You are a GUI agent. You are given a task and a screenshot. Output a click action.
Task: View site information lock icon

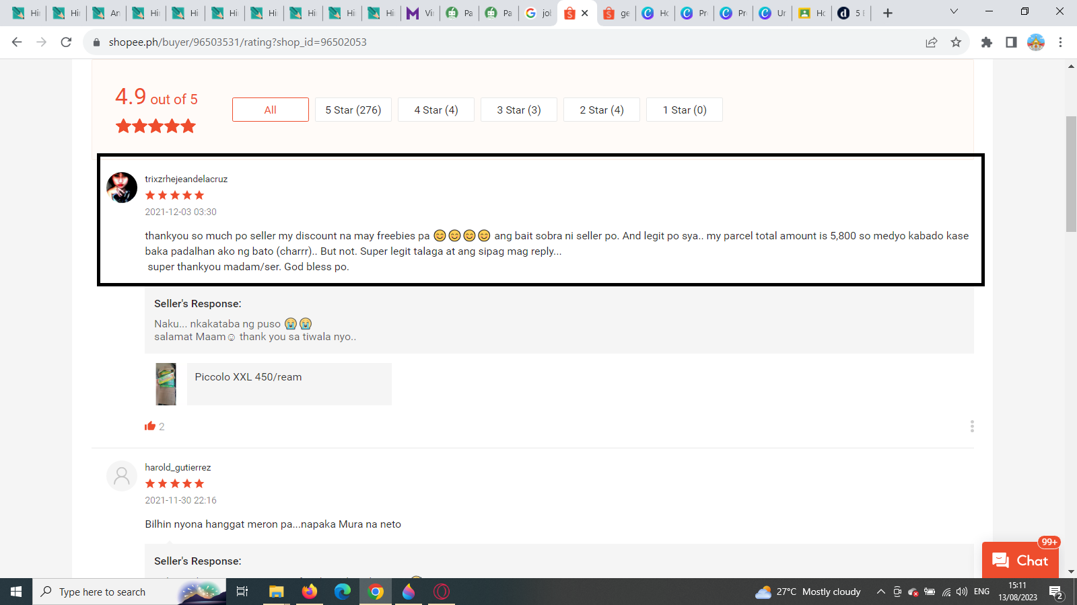pos(96,42)
